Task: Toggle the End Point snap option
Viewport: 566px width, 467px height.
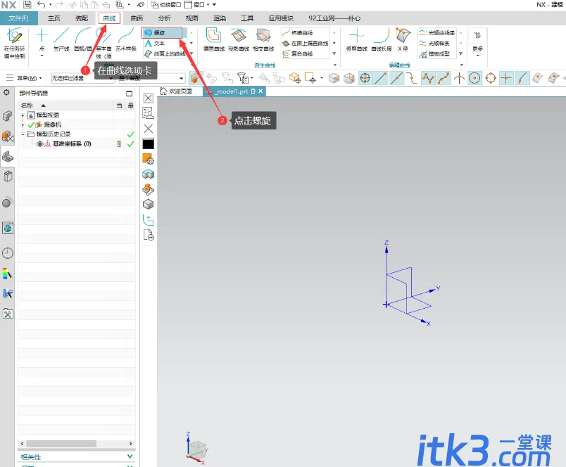Action: point(381,78)
